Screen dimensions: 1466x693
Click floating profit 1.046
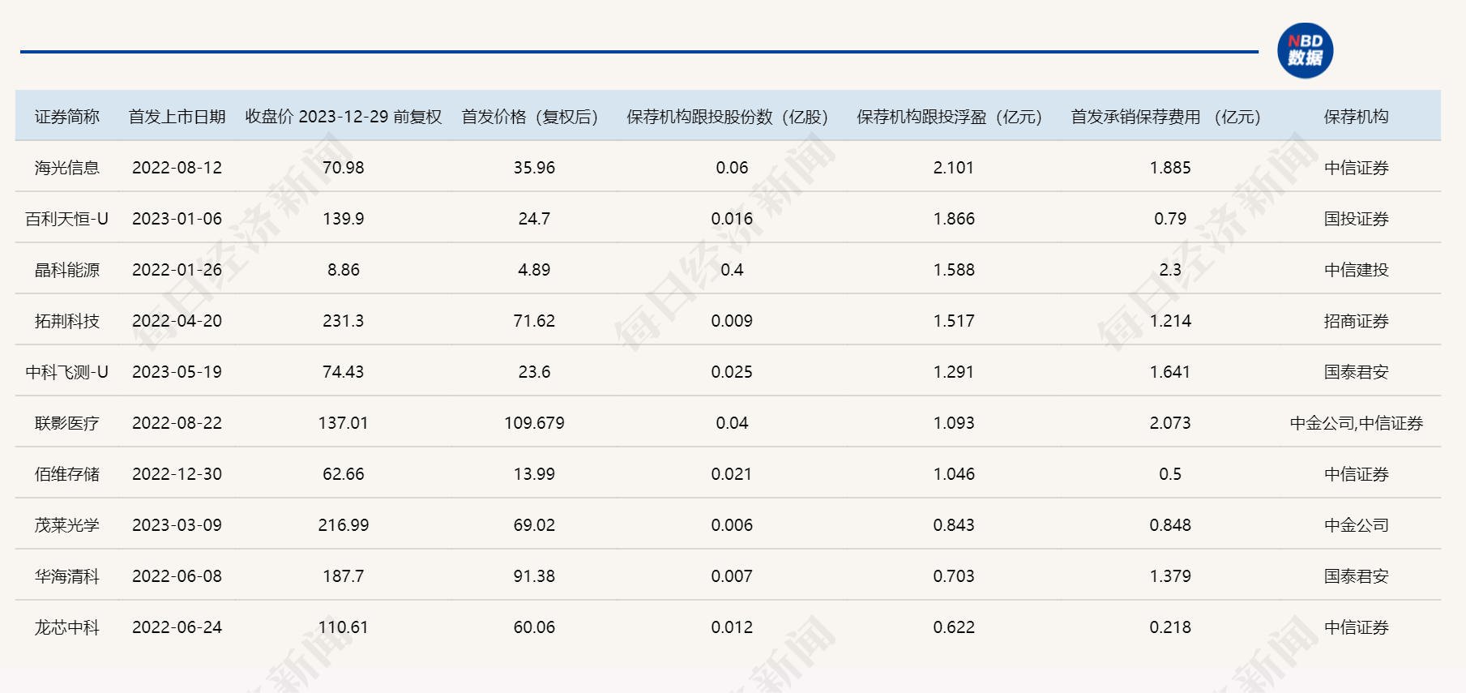point(954,474)
